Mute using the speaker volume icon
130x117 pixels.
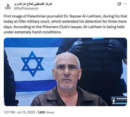click(113, 103)
